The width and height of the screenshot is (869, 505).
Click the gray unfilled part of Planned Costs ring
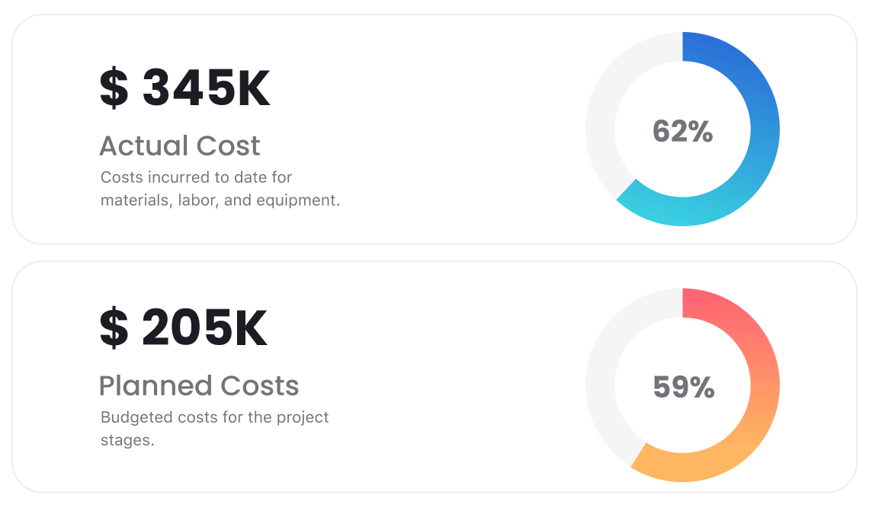tap(601, 373)
